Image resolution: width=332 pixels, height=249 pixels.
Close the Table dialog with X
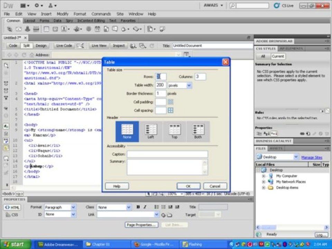pyautogui.click(x=225, y=62)
